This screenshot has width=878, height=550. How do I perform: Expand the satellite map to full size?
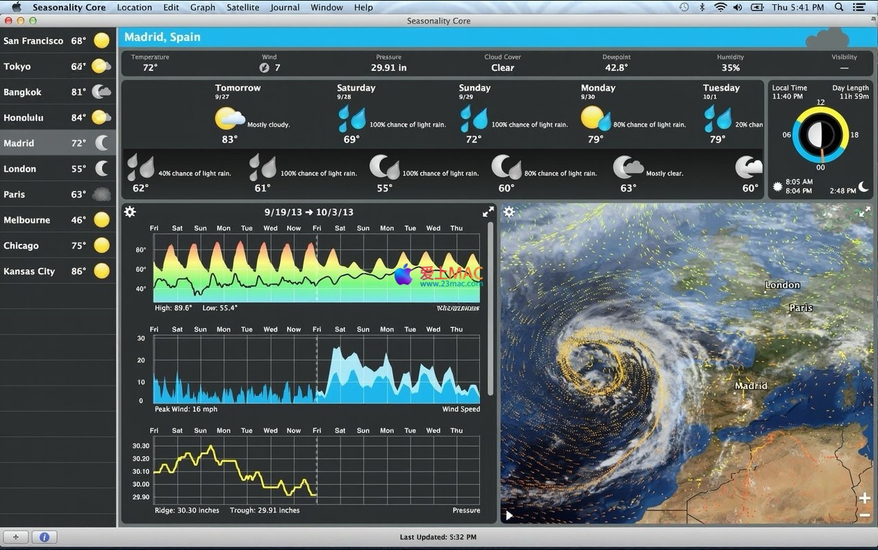(865, 212)
